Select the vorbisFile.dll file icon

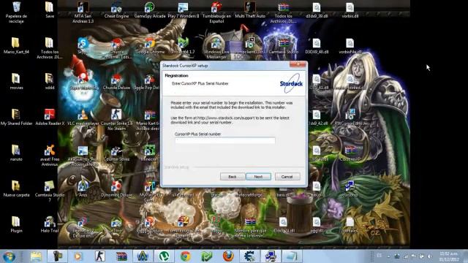pyautogui.click(x=350, y=45)
